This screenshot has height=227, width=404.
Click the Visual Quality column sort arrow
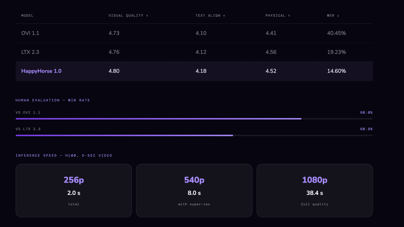click(x=147, y=16)
